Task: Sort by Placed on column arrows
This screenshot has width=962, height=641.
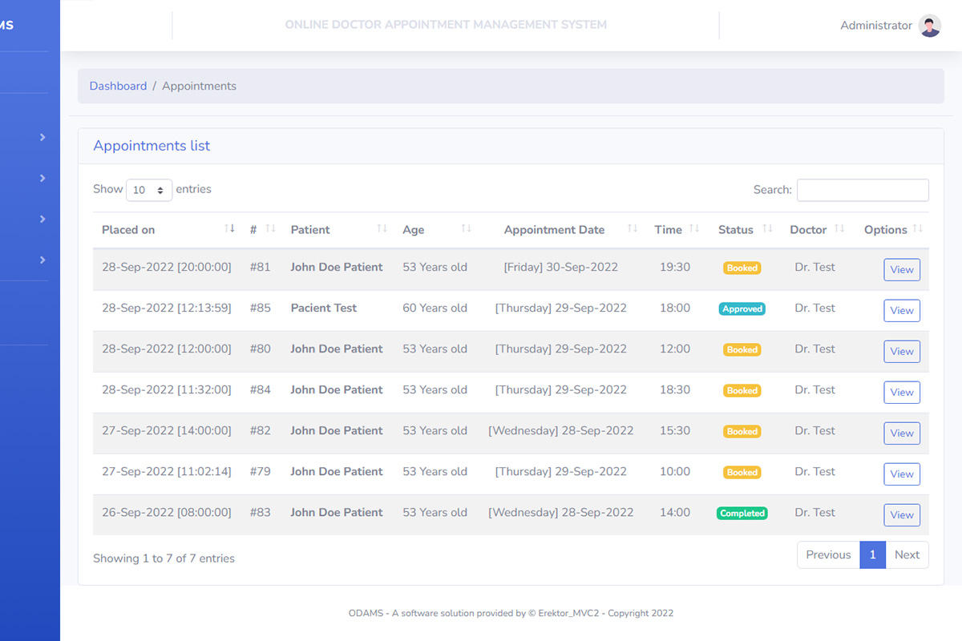Action: [230, 229]
